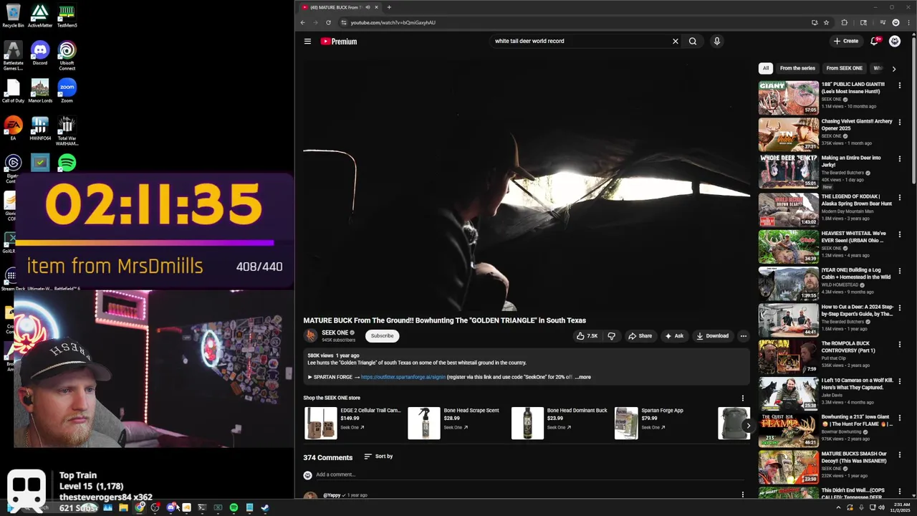Open EA desktop shortcut
Image resolution: width=917 pixels, height=516 pixels.
[x=13, y=129]
